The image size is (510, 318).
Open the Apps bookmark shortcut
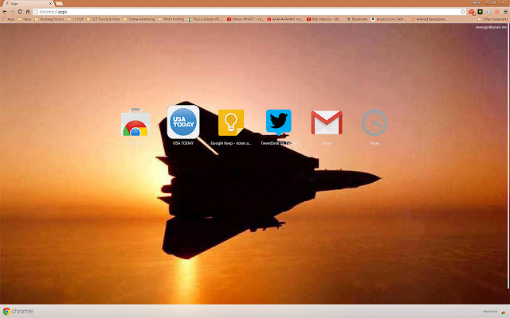9,19
